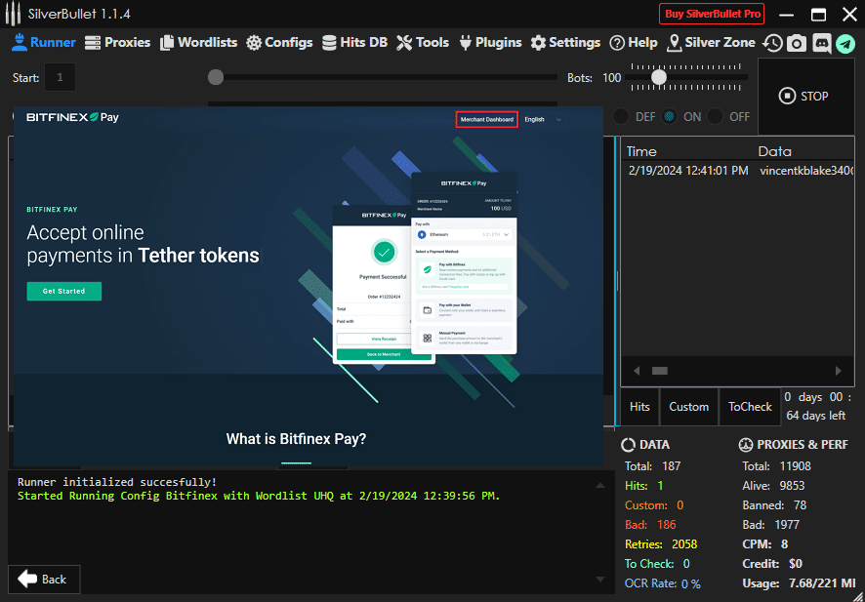Click the 'Bad: 186' data counter
The image size is (865, 602).
(650, 524)
